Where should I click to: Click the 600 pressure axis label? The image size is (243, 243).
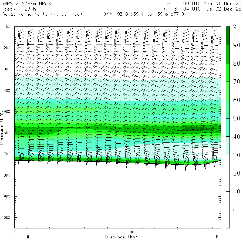point(7,133)
